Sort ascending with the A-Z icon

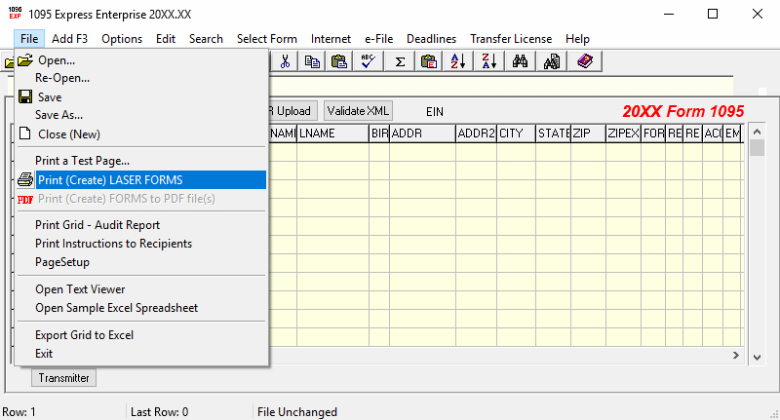[x=457, y=61]
